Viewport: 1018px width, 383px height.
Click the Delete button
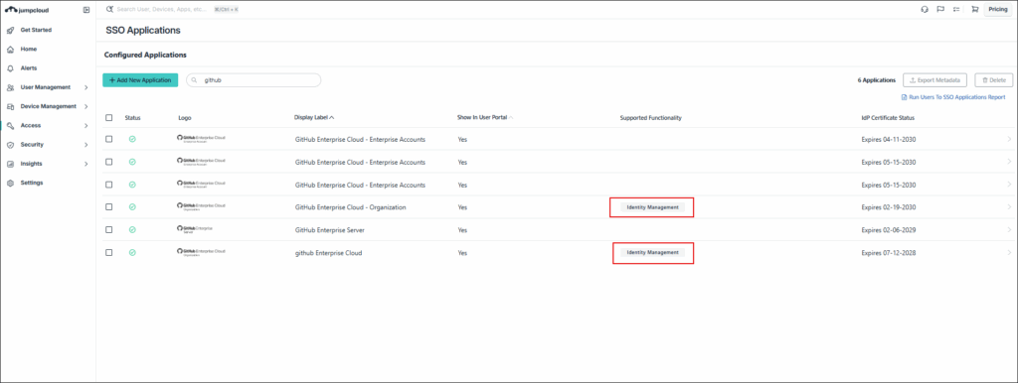click(x=994, y=80)
